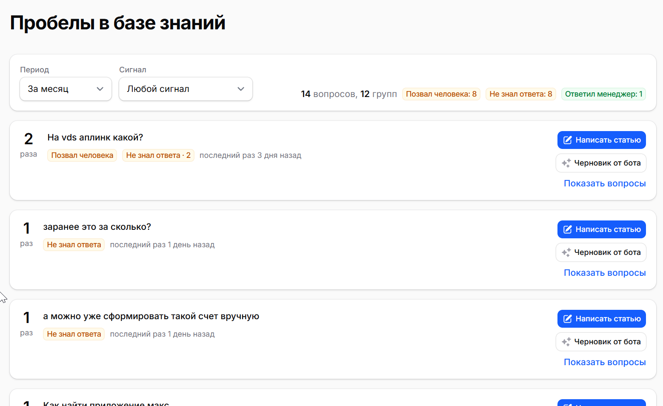Click pencil icon in 'заранее это за сколько' article button
The image size is (663, 406).
pos(568,229)
